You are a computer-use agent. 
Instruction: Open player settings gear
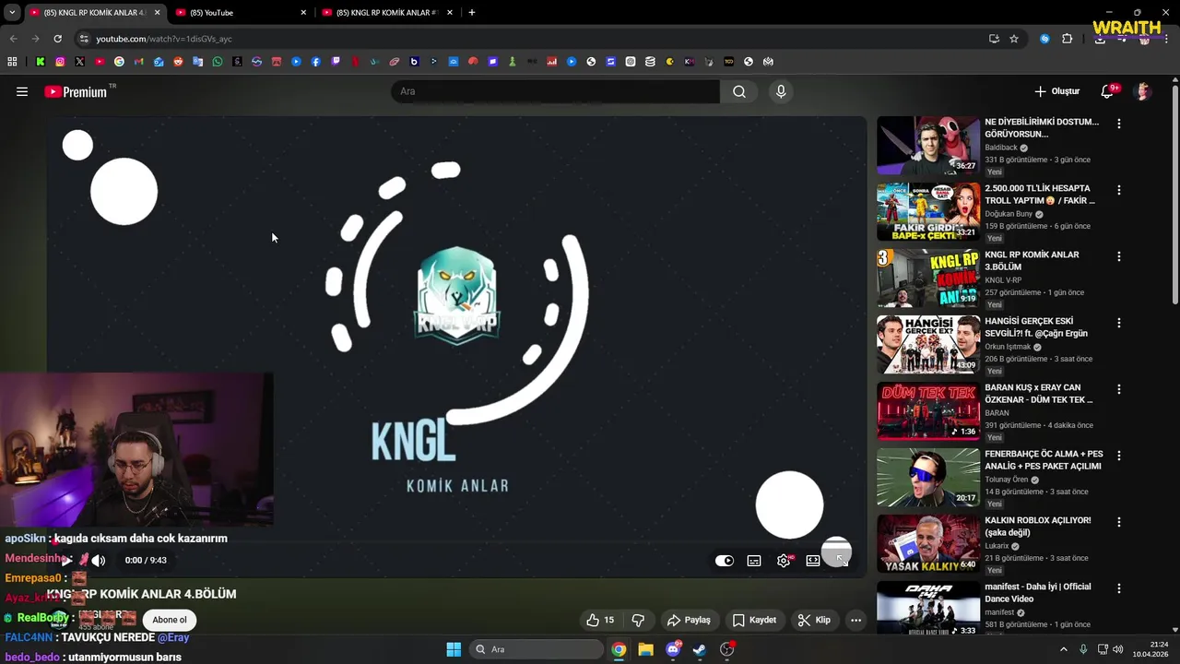point(784,560)
